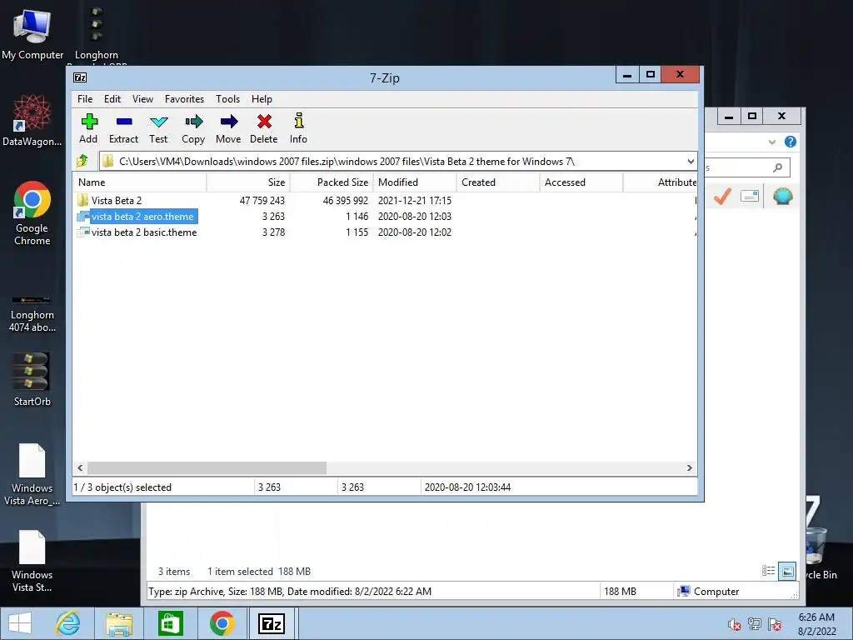This screenshot has width=853, height=640.
Task: Switch Explorer to large icons view
Action: [787, 571]
